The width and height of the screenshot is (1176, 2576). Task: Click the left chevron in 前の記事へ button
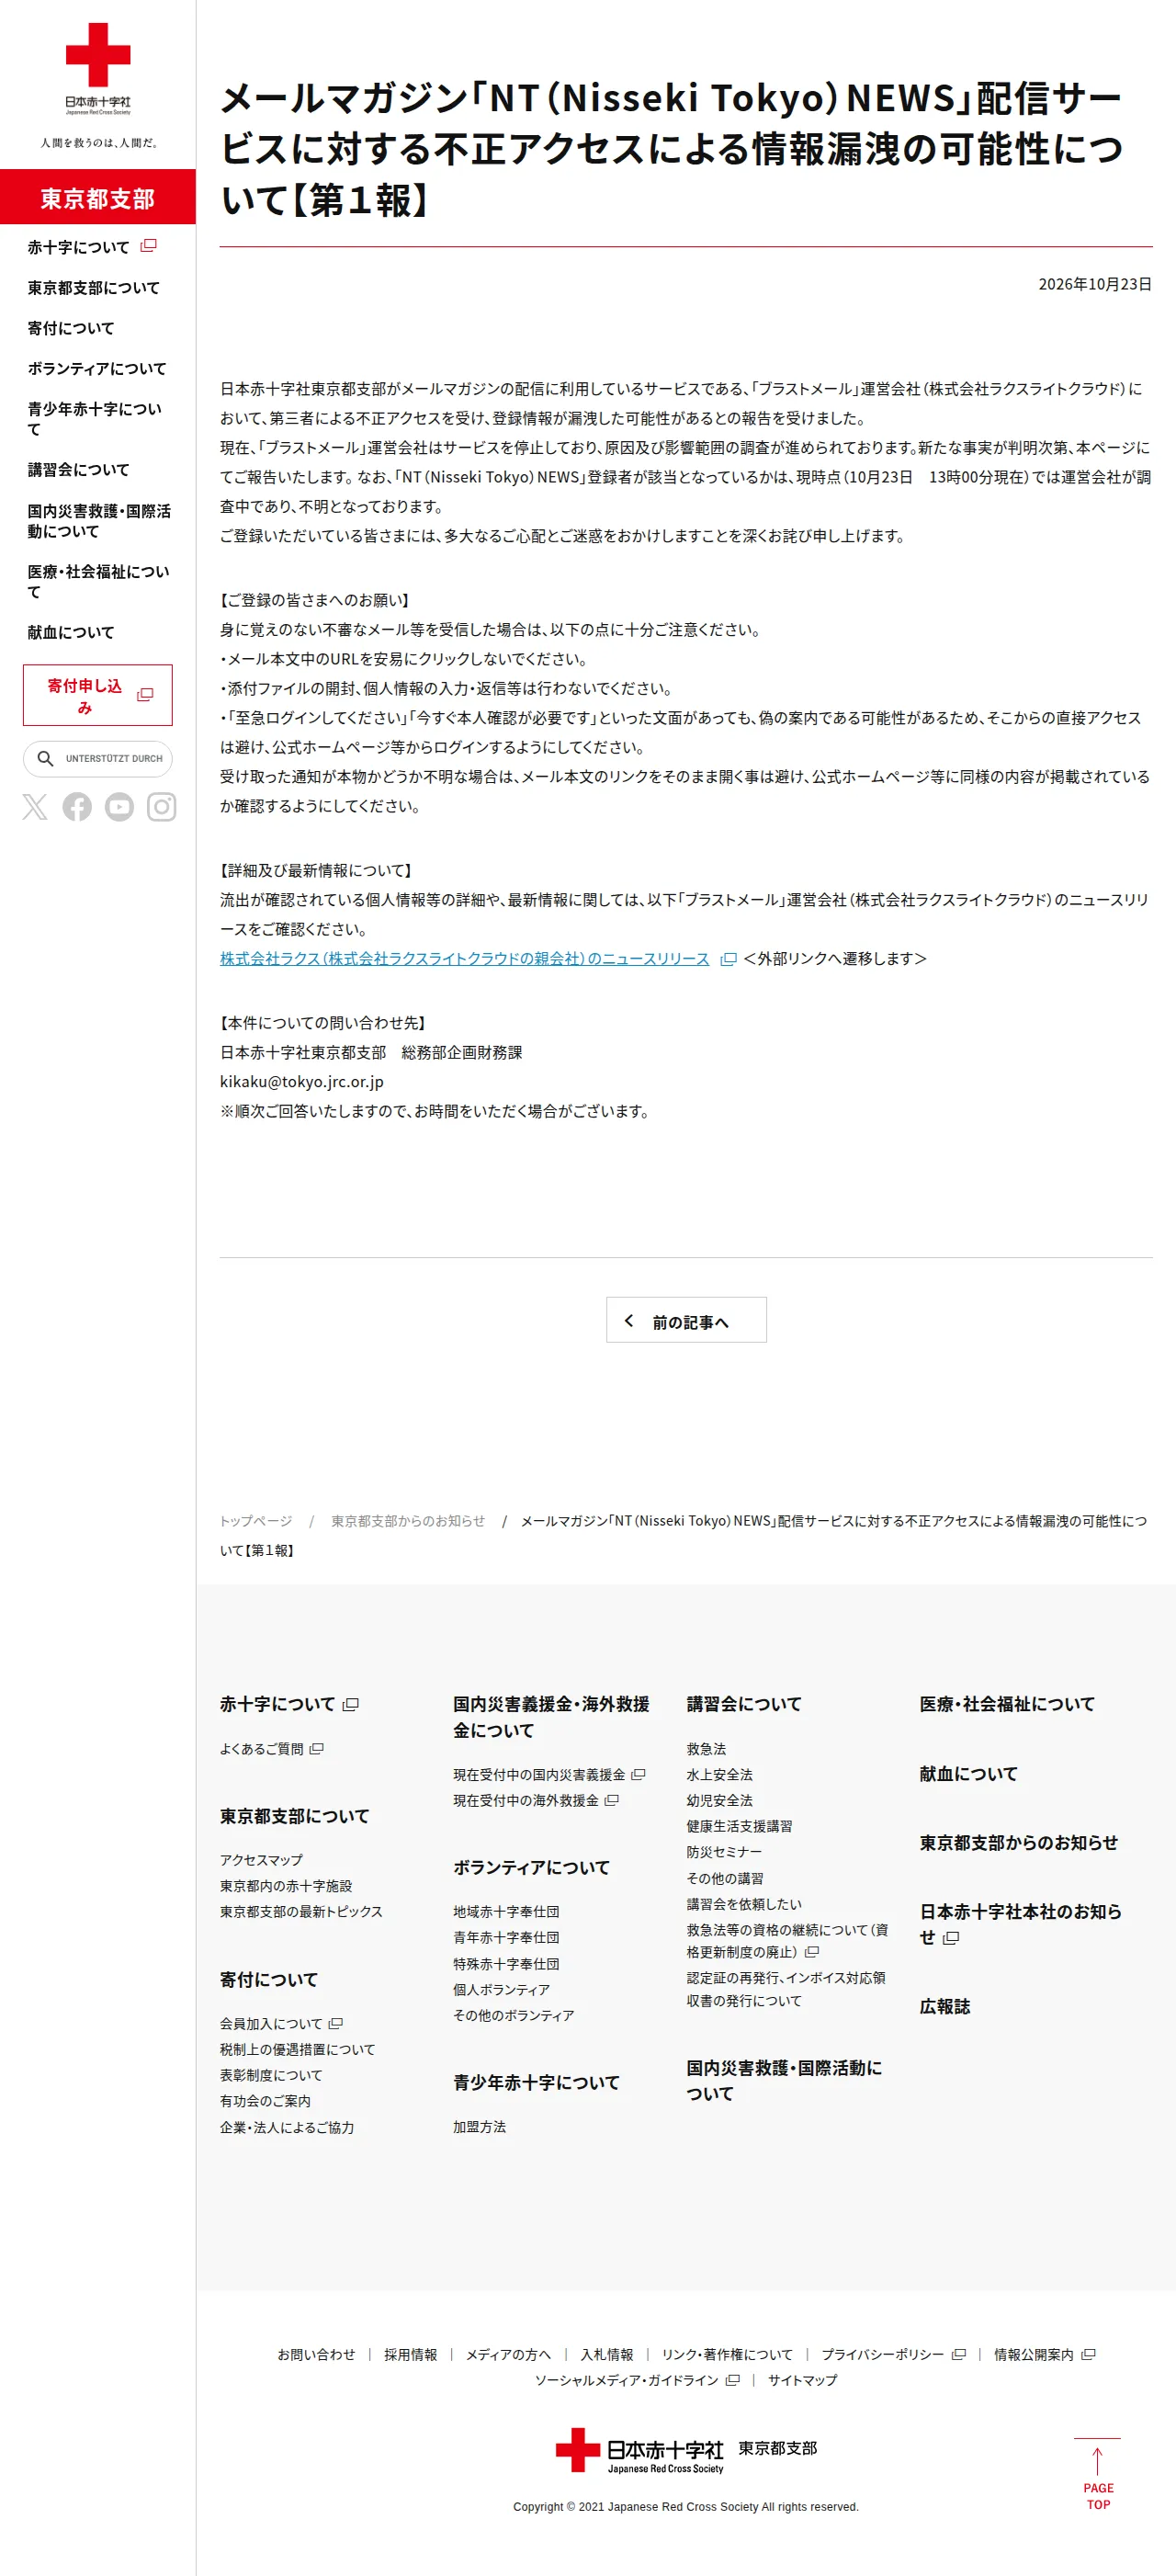click(x=629, y=1321)
